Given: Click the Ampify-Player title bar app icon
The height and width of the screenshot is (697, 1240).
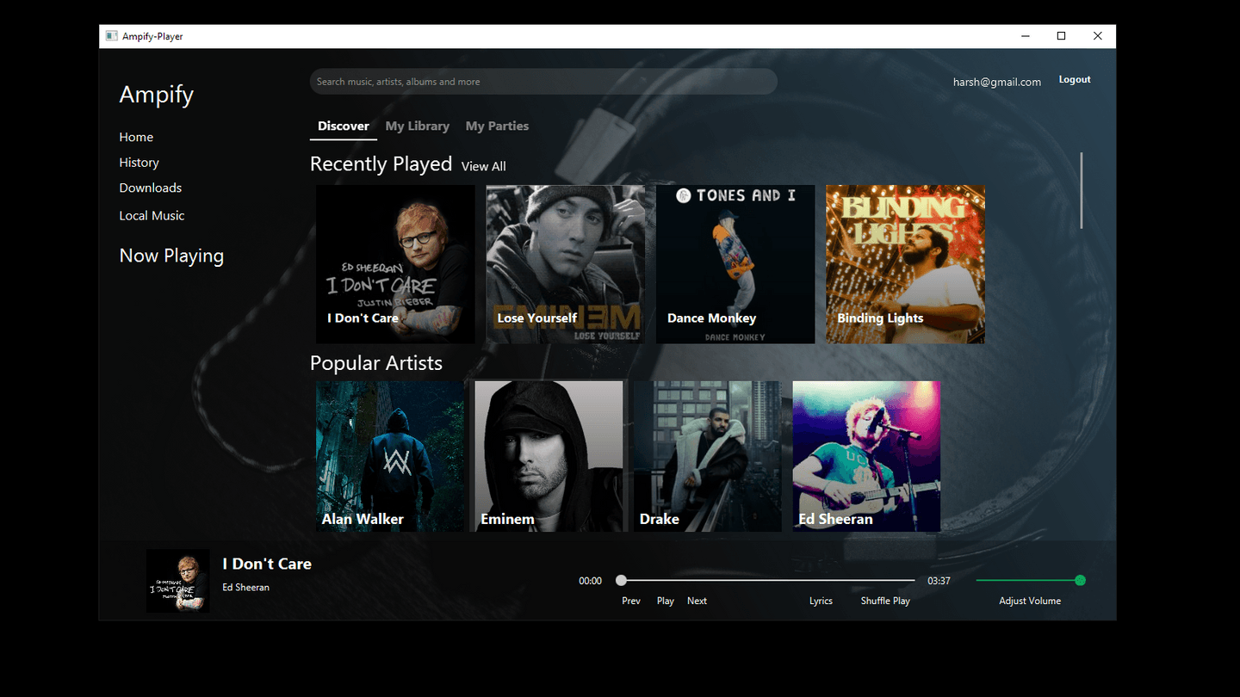Looking at the screenshot, I should [x=111, y=36].
